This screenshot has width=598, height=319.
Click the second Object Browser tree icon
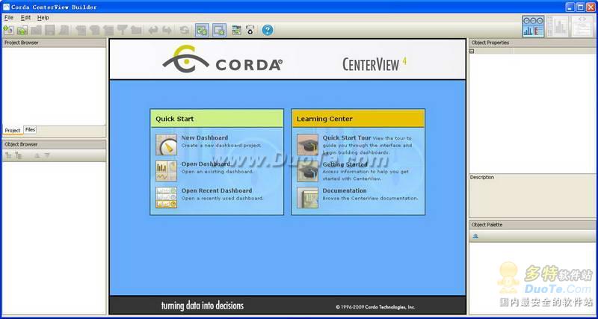tap(18, 155)
